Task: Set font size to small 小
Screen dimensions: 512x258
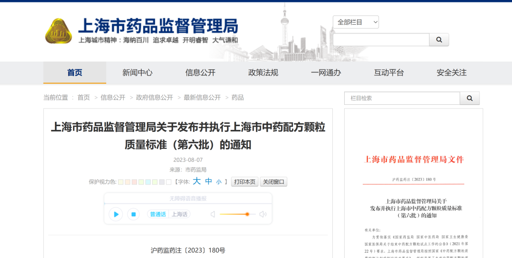Action: 219,182
